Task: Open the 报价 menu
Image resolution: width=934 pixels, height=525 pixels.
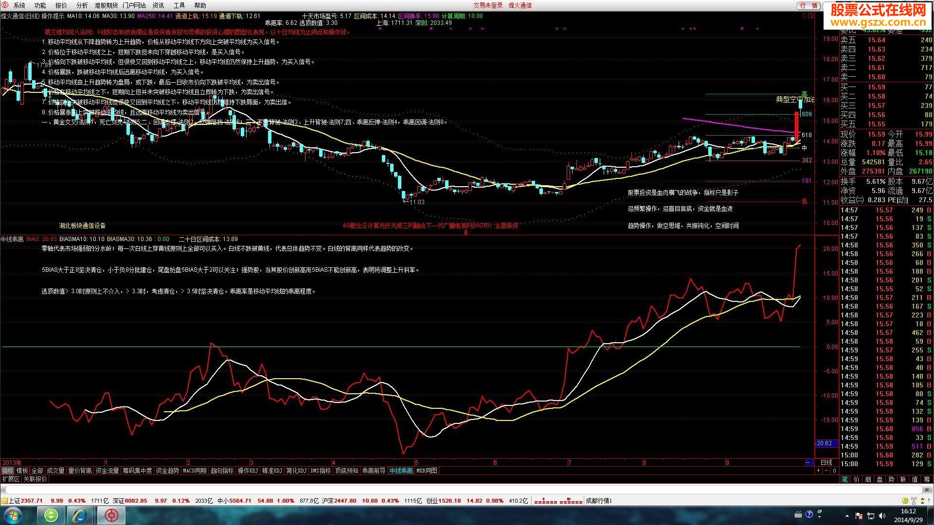Action: click(x=61, y=5)
